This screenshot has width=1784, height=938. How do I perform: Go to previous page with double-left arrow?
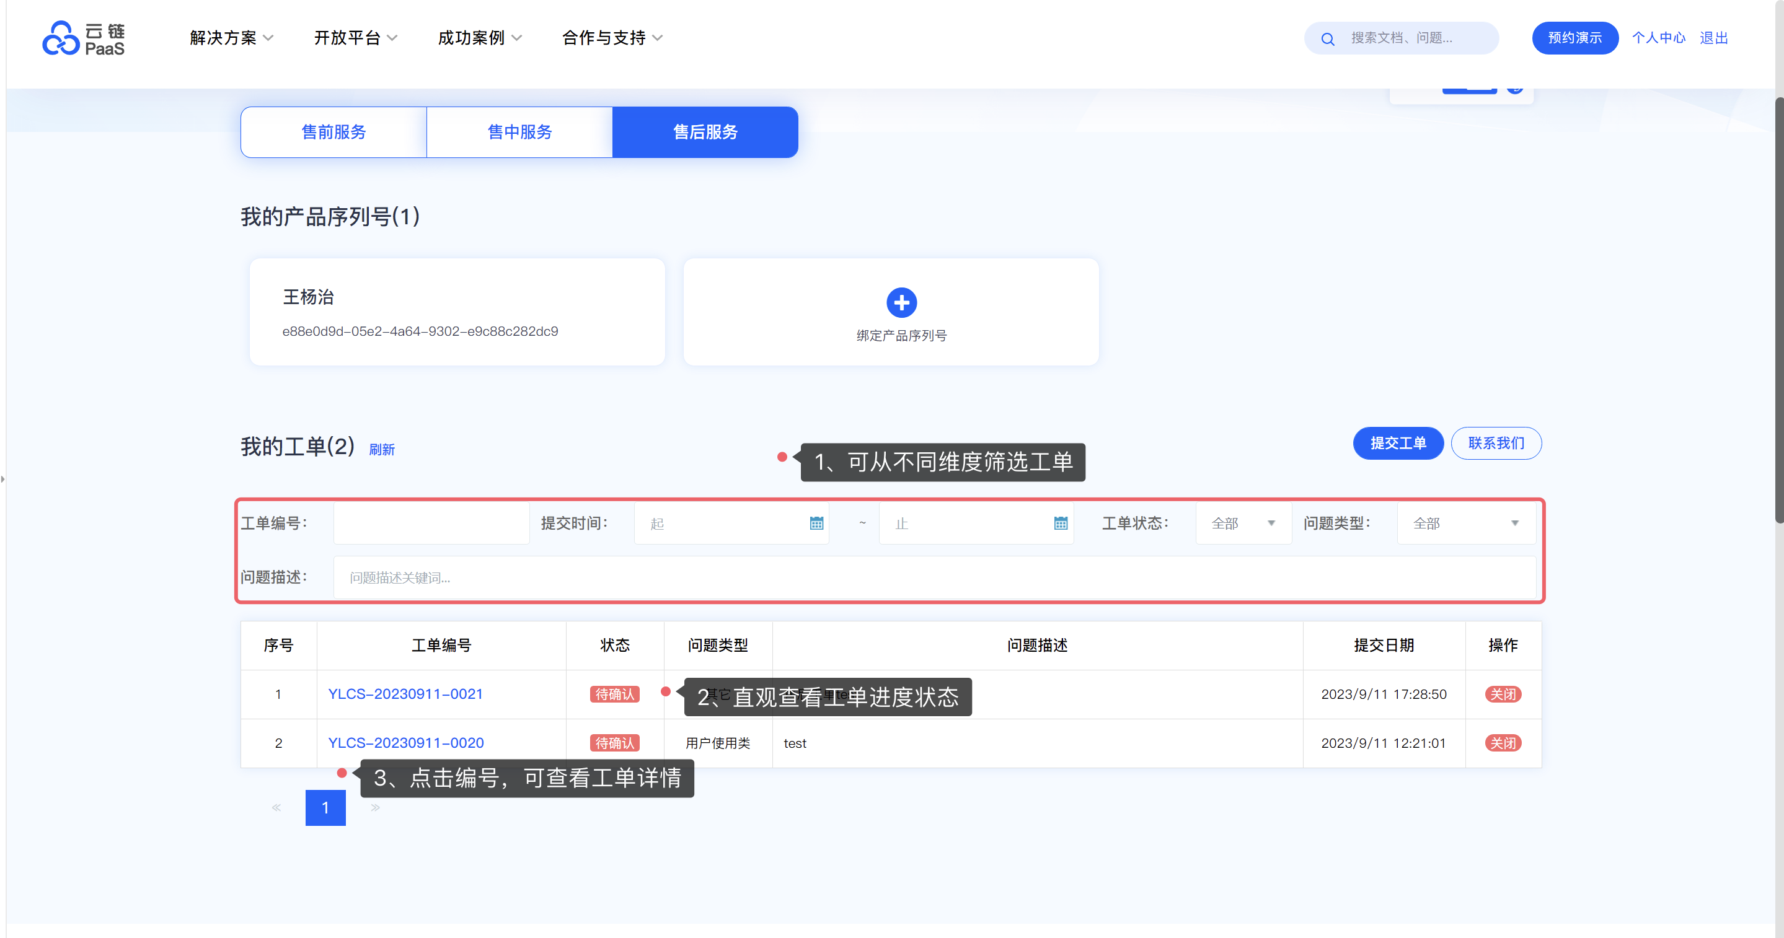(x=276, y=807)
